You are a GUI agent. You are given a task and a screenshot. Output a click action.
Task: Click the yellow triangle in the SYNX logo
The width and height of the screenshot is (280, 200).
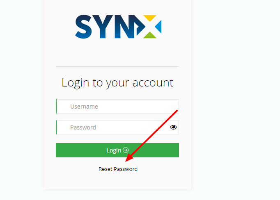[x=150, y=18]
